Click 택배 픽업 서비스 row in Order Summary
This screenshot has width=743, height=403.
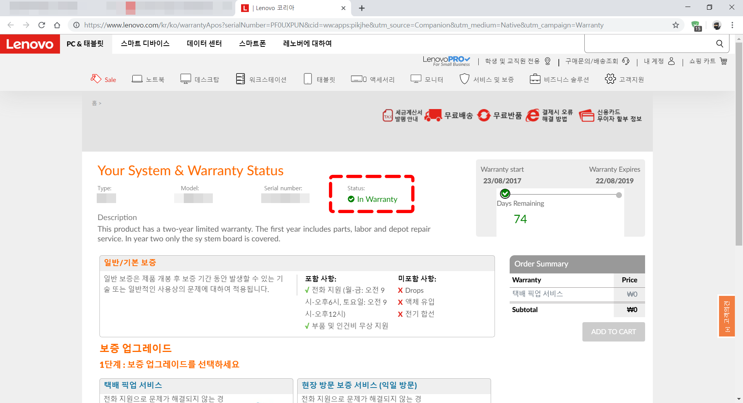(x=577, y=294)
